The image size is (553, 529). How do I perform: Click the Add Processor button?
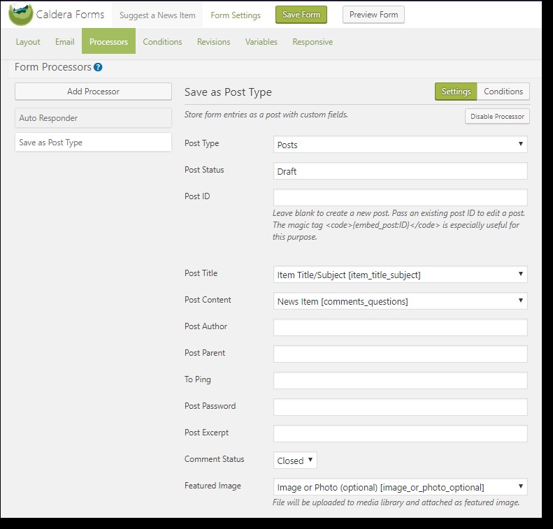93,92
